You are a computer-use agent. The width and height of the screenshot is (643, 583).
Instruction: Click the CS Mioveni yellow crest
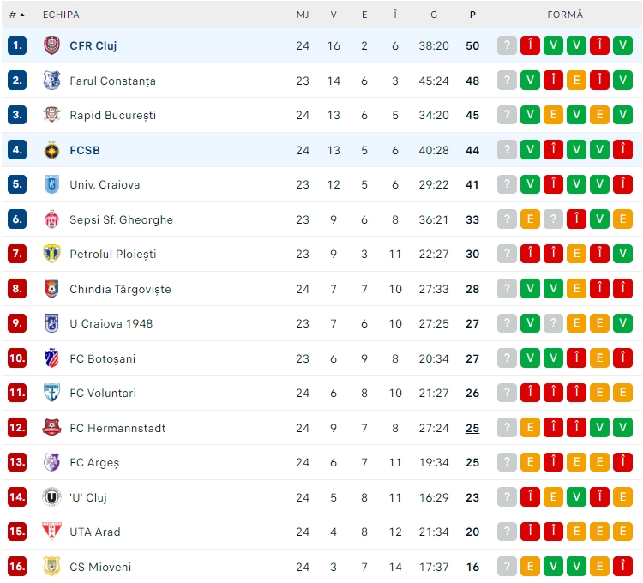point(51,566)
